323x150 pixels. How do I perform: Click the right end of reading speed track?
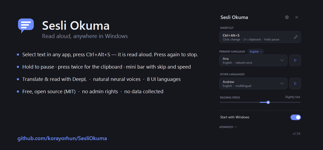300,102
